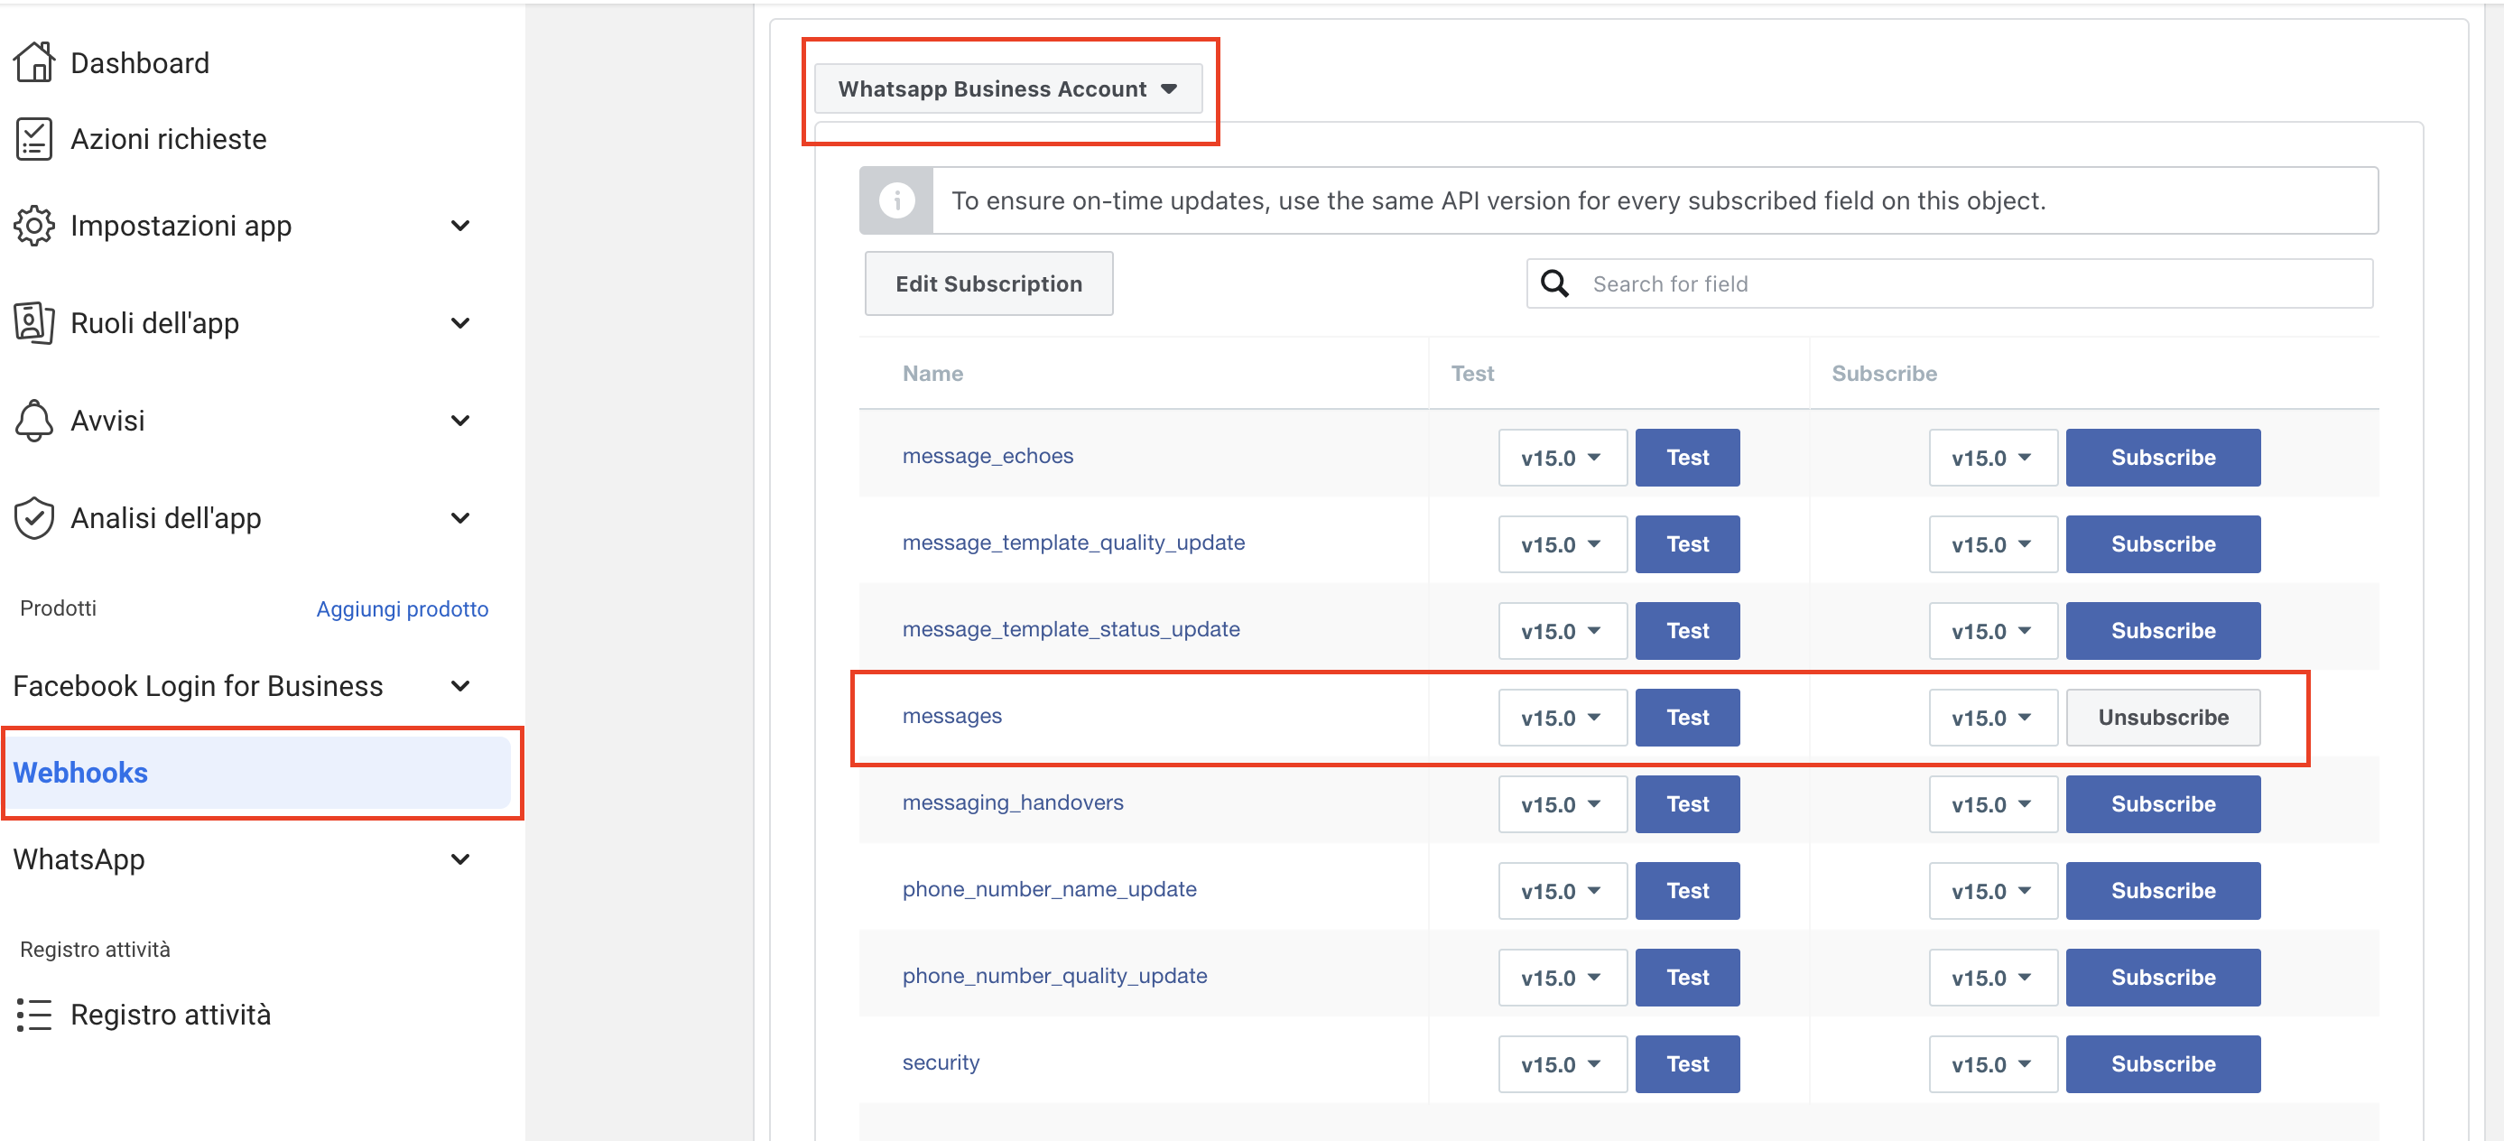Click the Azioni richieste checklist icon
The height and width of the screenshot is (1141, 2504).
tap(34, 139)
